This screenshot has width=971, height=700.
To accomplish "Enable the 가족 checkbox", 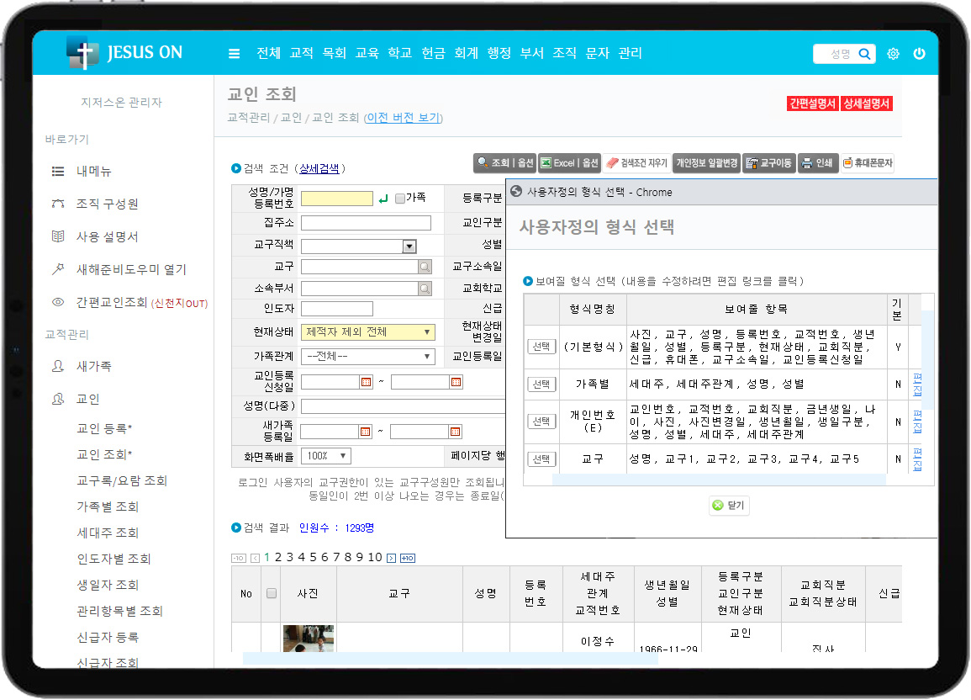I will coord(400,199).
